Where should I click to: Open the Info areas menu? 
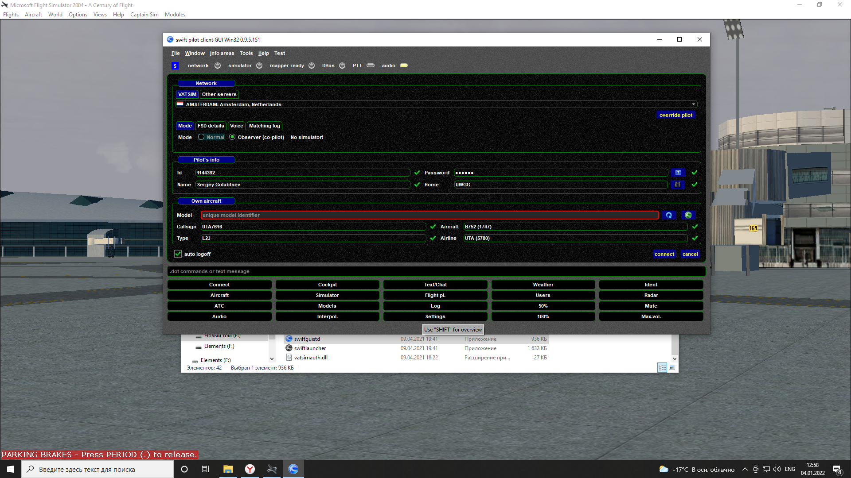tap(222, 53)
